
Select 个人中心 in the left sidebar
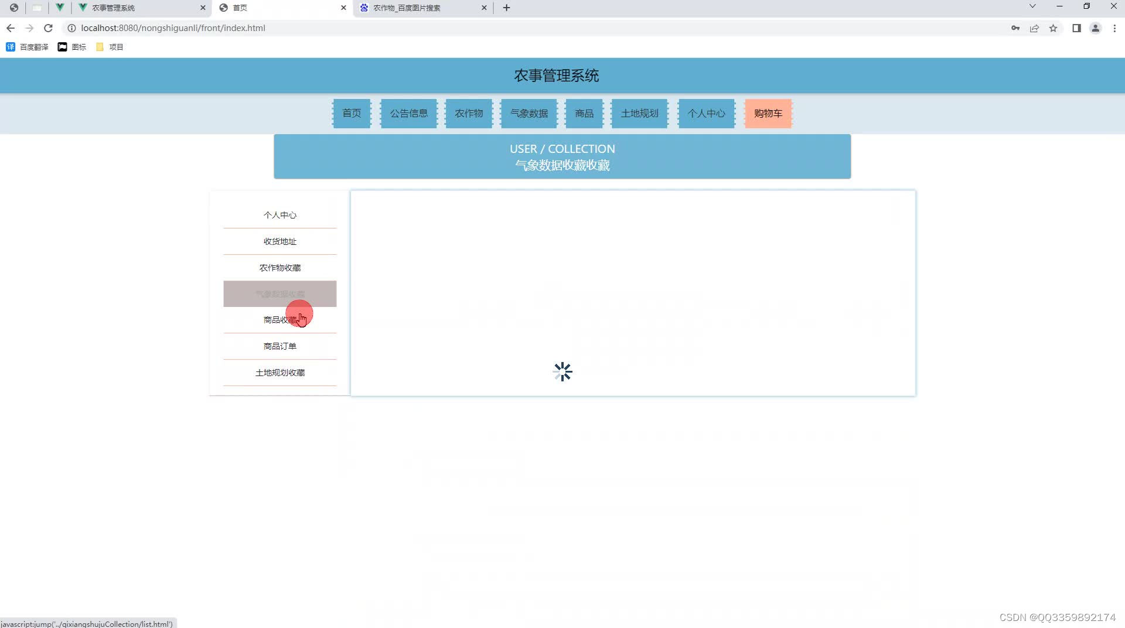coord(280,215)
